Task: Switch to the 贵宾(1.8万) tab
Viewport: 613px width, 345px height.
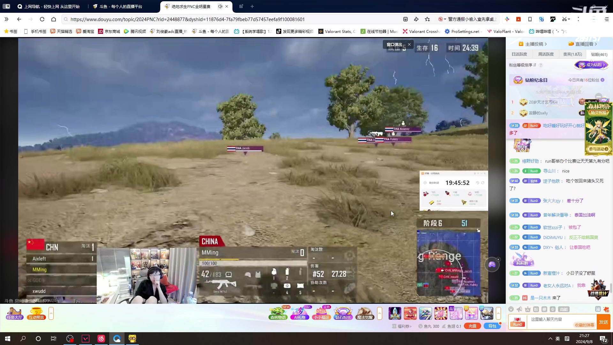Action: [572, 54]
